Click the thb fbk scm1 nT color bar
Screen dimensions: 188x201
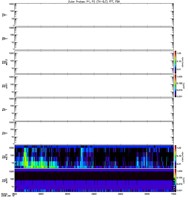175,86
